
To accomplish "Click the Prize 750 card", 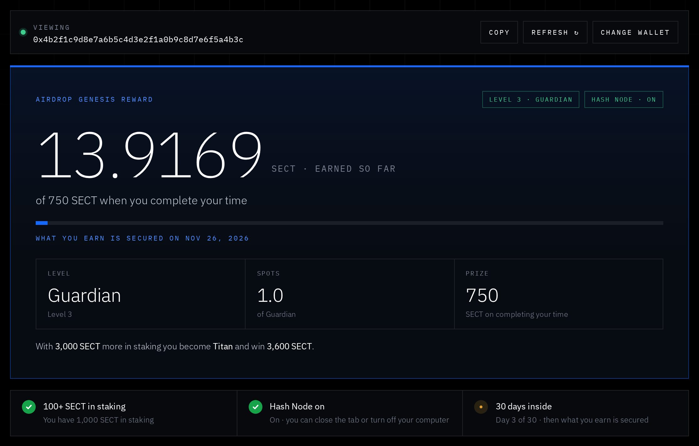I will [558, 294].
